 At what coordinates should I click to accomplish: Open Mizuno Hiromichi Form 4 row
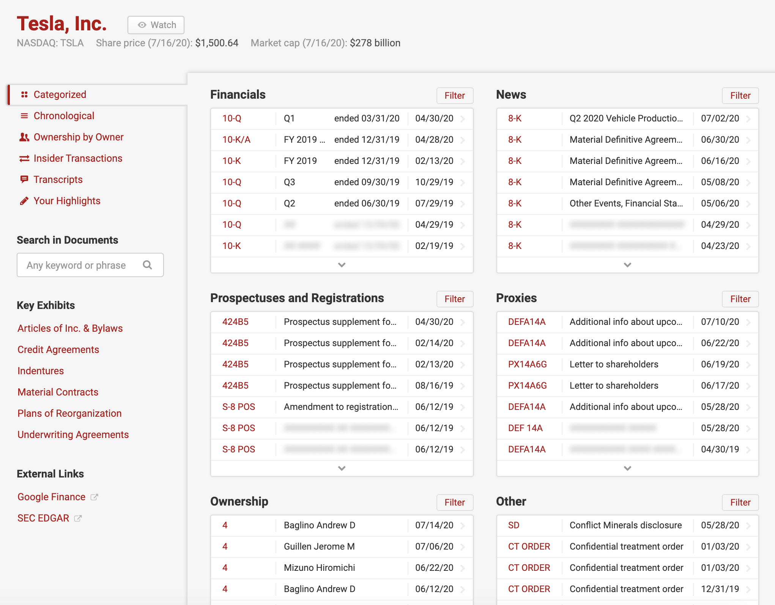click(x=342, y=568)
